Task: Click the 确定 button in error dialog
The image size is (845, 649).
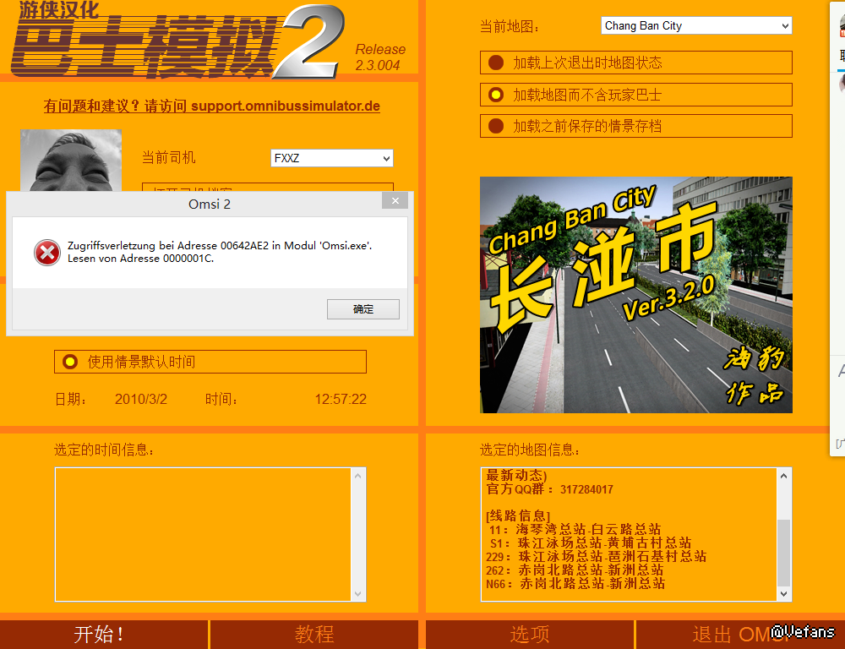Action: [363, 309]
